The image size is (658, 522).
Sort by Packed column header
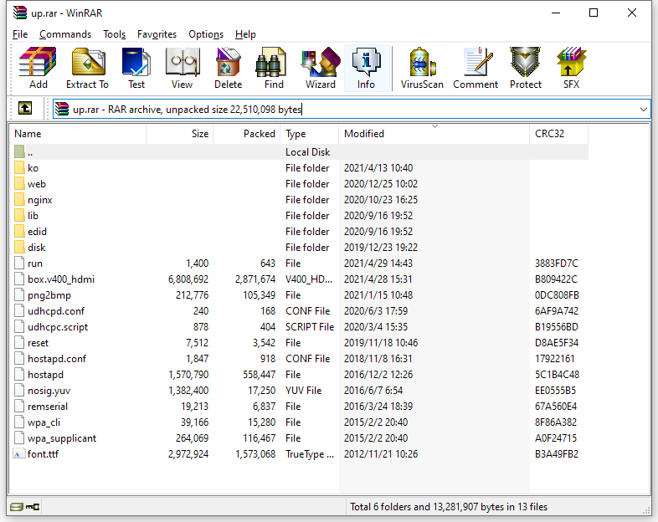click(x=247, y=134)
